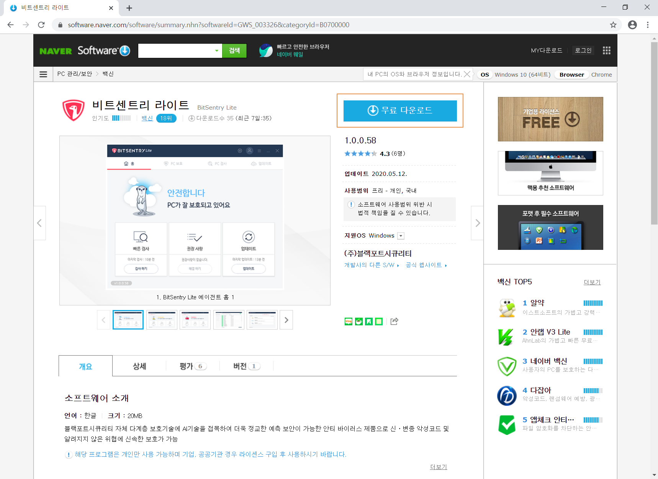Select the fifth screenshot thumbnail
Screen dimensions: 658x479
pyautogui.click(x=262, y=320)
